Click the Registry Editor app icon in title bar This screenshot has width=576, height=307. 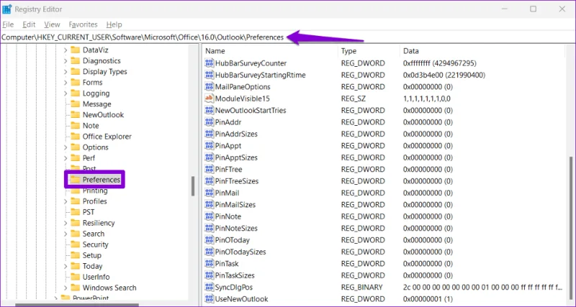point(6,9)
